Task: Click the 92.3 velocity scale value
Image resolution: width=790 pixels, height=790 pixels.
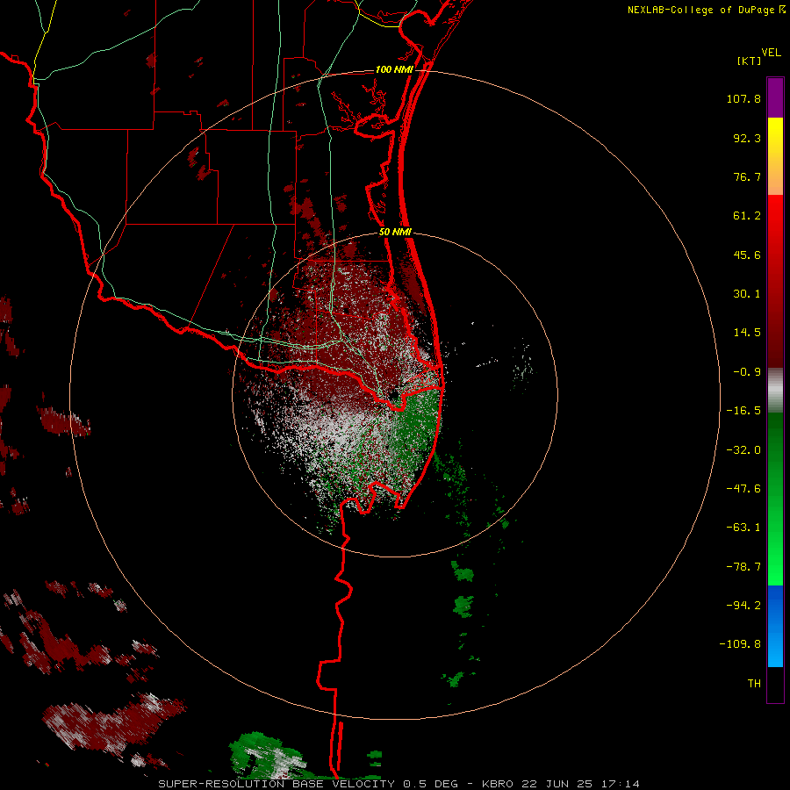Action: [x=747, y=138]
